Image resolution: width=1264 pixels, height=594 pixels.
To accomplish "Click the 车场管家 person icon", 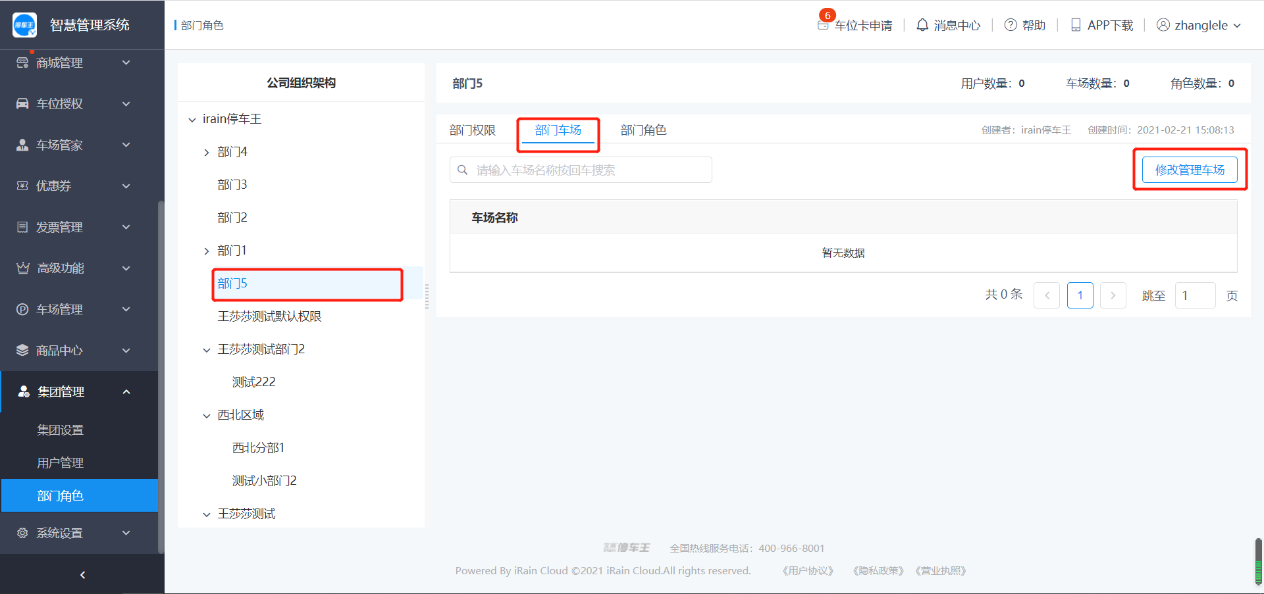I will [22, 145].
